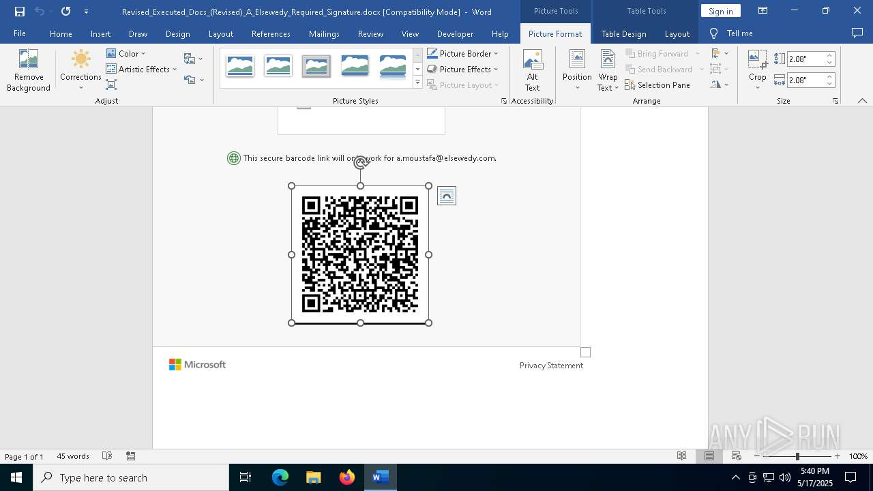This screenshot has height=491, width=873.
Task: Open the Color dropdown
Action: 126,53
